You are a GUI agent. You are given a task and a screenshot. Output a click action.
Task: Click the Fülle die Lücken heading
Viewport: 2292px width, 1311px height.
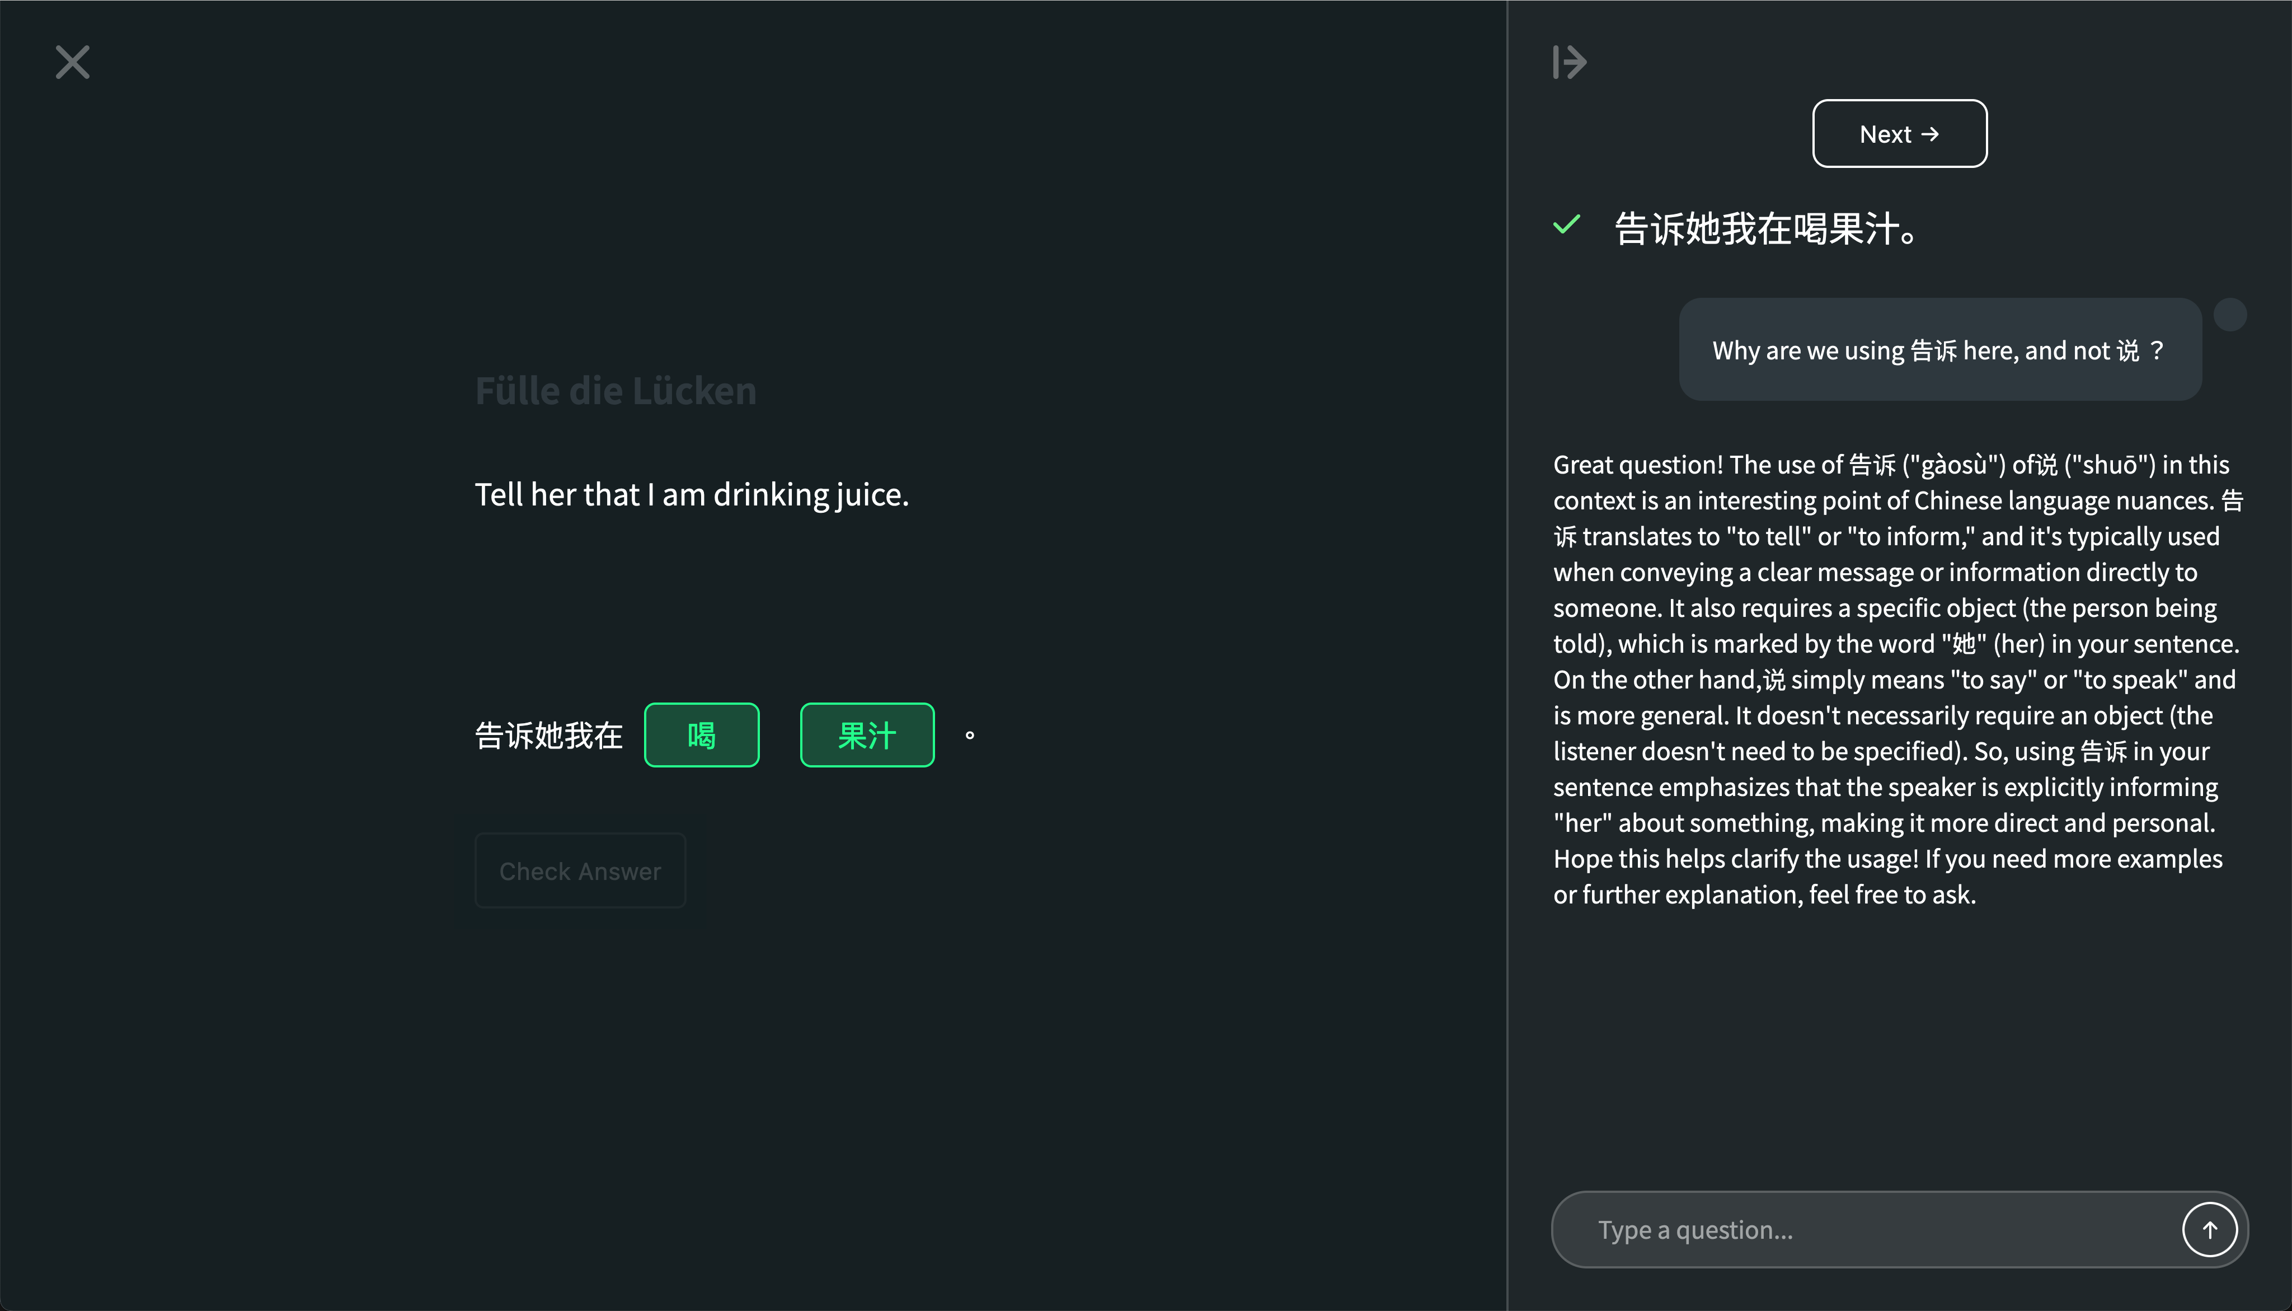click(x=616, y=391)
